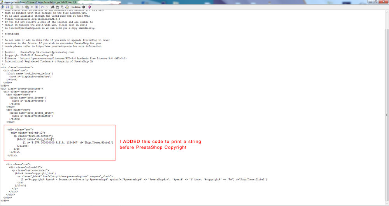The height and width of the screenshot is (206, 389).
Task: Click the Paste clipboard toolbar icon
Action: tap(27, 7)
